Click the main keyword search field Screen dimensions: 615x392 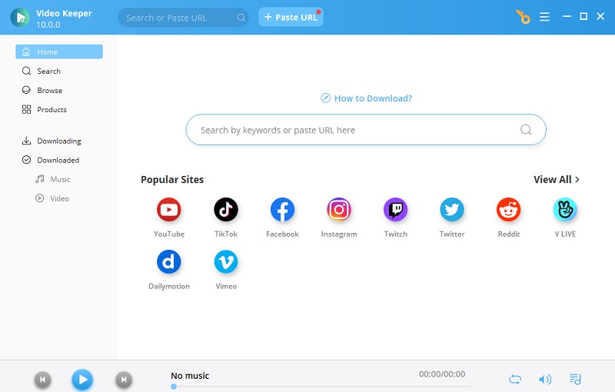(x=354, y=130)
